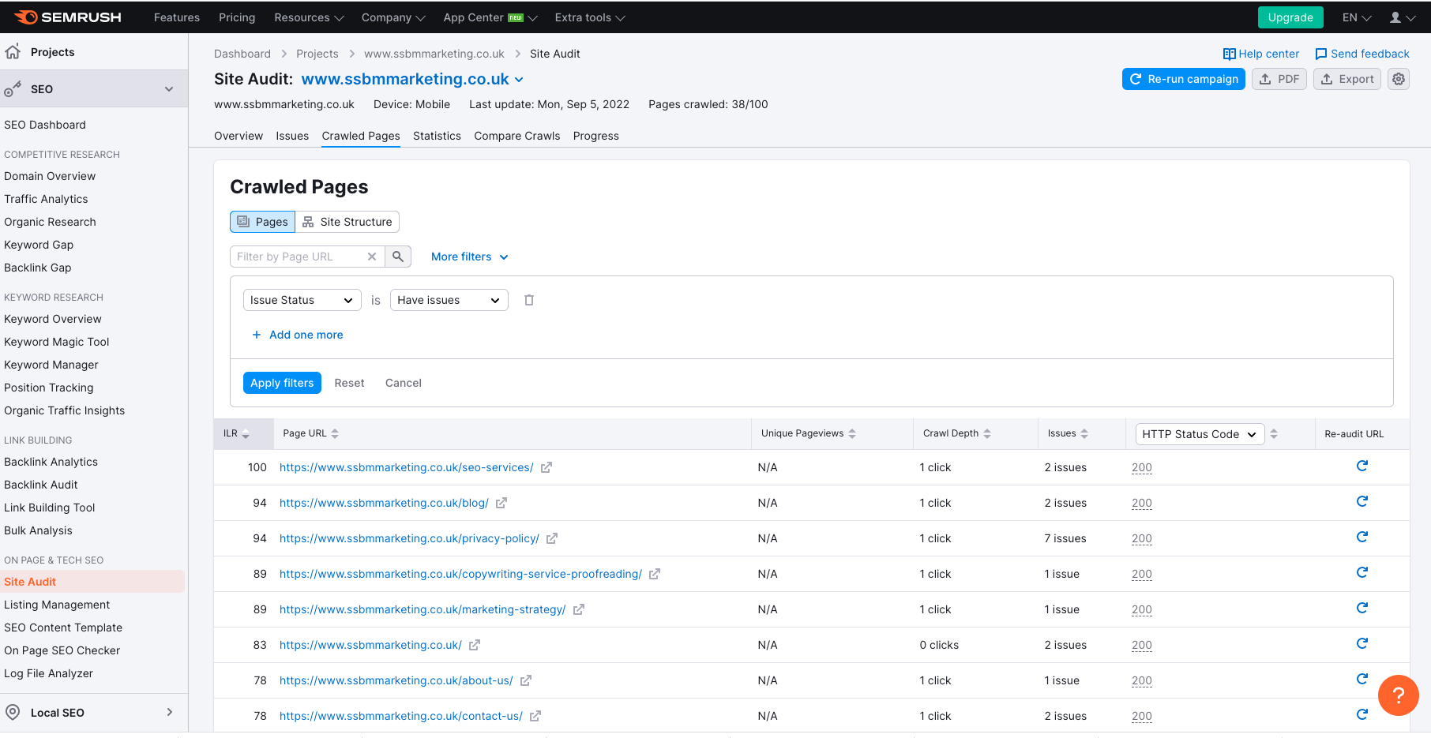Click Re-run campaign button
The image size is (1431, 738).
pos(1184,79)
